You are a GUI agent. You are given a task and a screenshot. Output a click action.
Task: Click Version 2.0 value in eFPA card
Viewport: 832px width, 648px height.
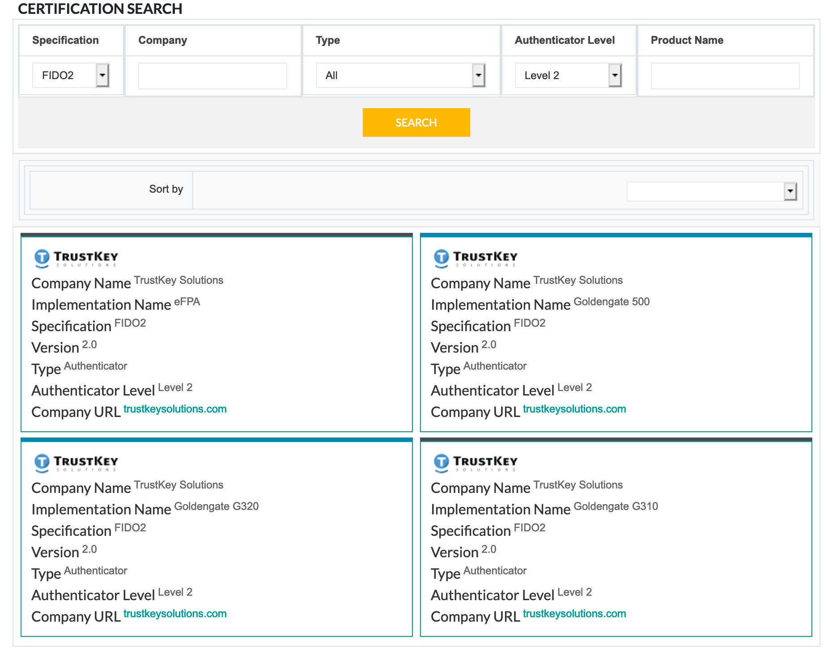(x=89, y=345)
